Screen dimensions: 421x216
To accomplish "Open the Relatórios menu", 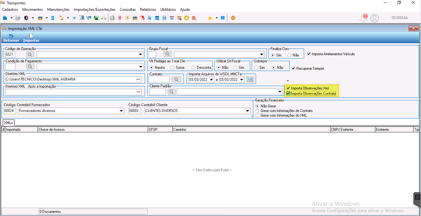I will 148,10.
